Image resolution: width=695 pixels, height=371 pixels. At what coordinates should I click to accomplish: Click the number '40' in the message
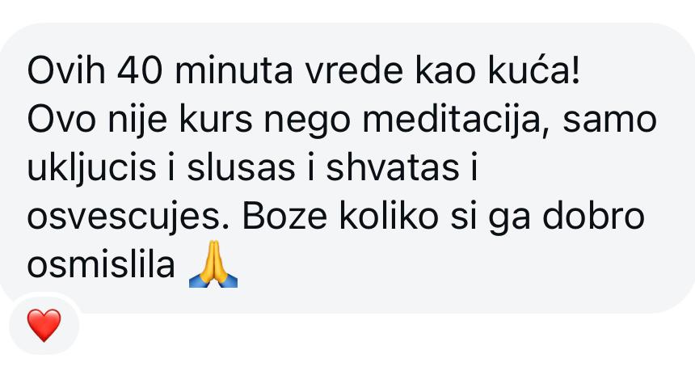click(x=144, y=72)
